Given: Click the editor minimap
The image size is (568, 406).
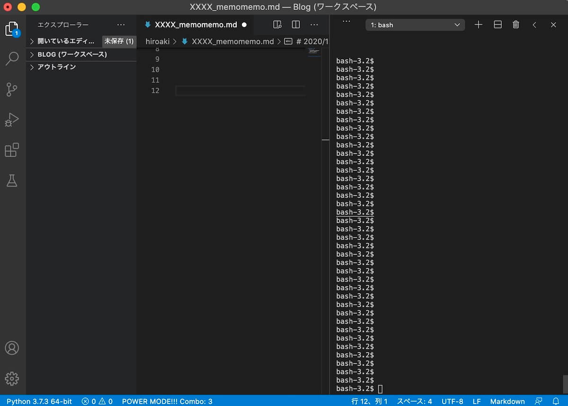Looking at the screenshot, I should [314, 52].
